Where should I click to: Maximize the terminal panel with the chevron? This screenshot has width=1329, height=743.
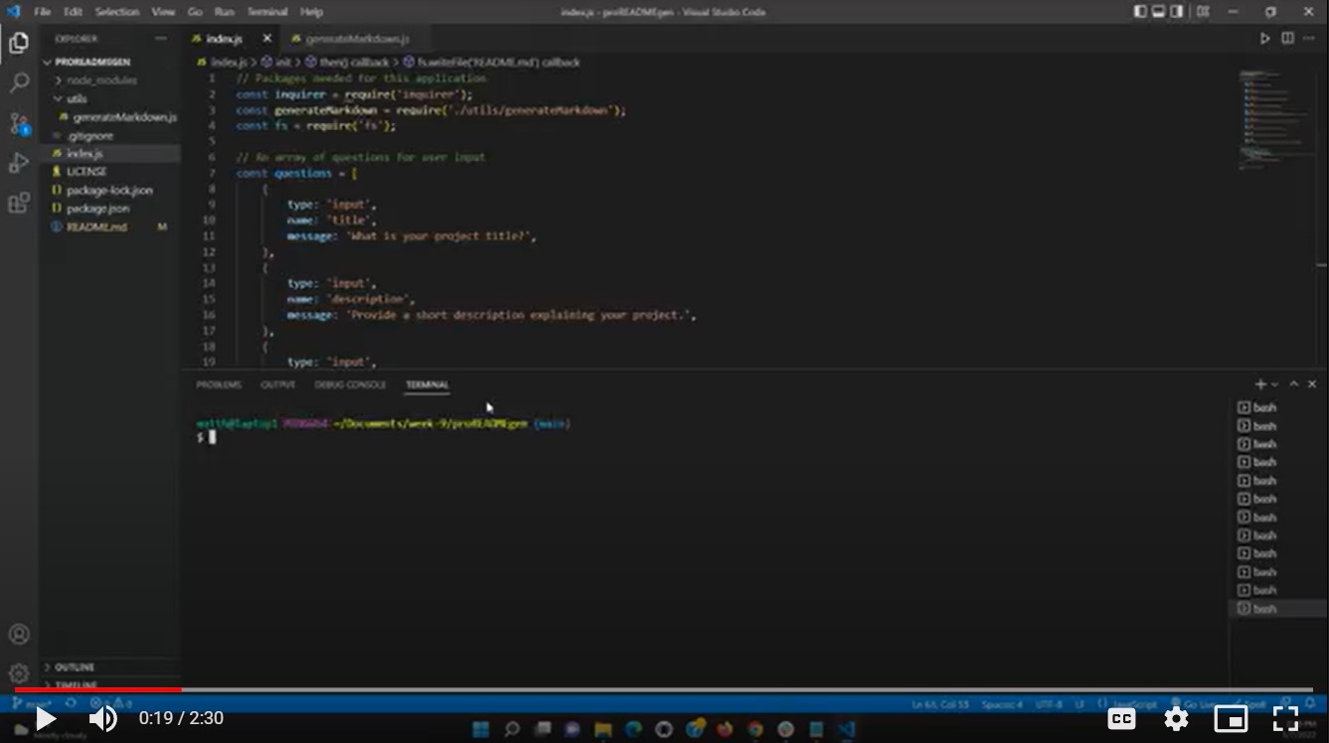[1293, 384]
